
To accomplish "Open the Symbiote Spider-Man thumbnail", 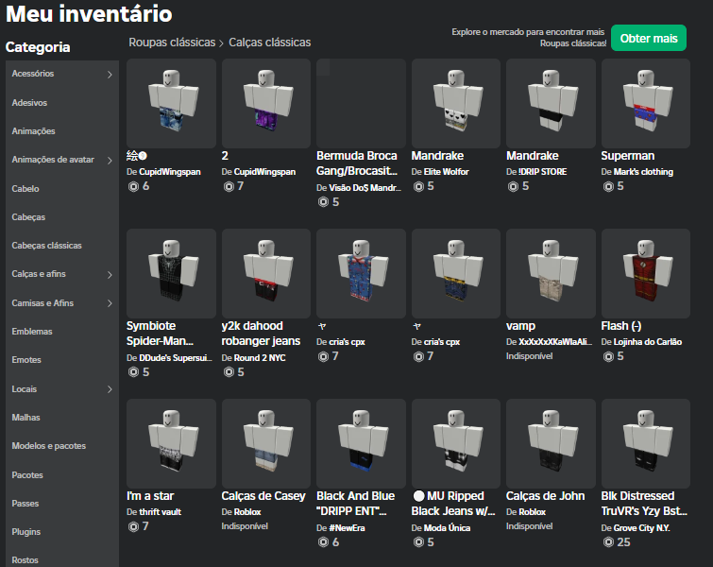I will [171, 273].
